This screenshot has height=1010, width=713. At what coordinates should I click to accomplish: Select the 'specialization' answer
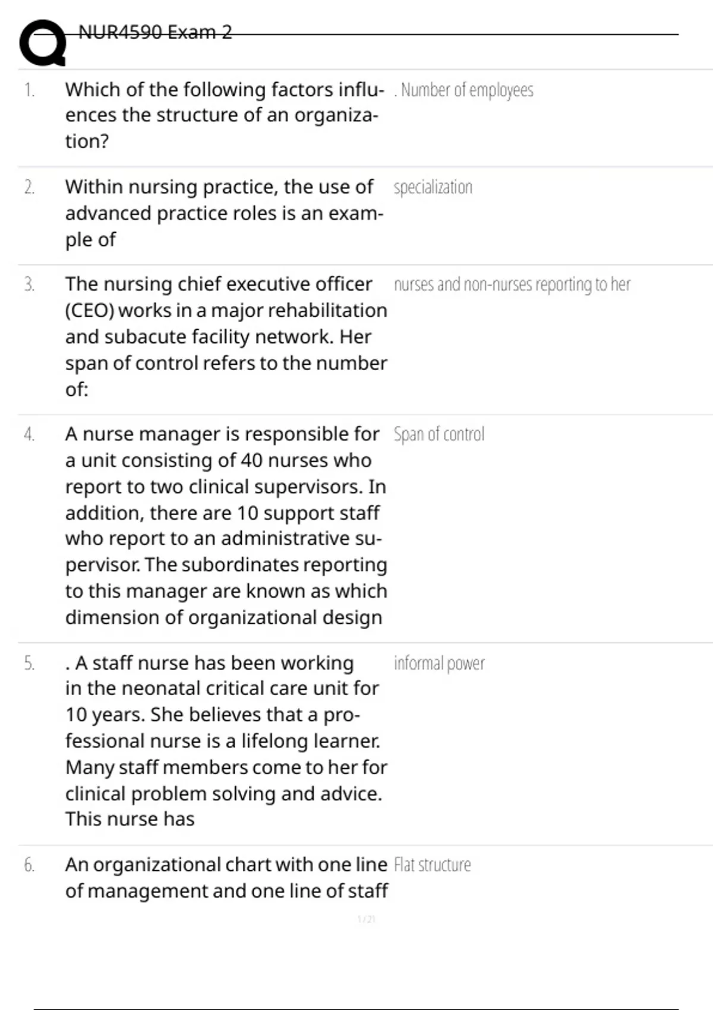(433, 188)
